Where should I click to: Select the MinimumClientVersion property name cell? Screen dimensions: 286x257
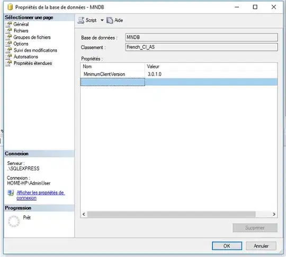point(113,74)
